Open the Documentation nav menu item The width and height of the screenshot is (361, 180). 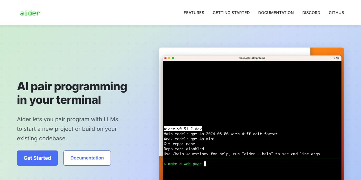(276, 13)
